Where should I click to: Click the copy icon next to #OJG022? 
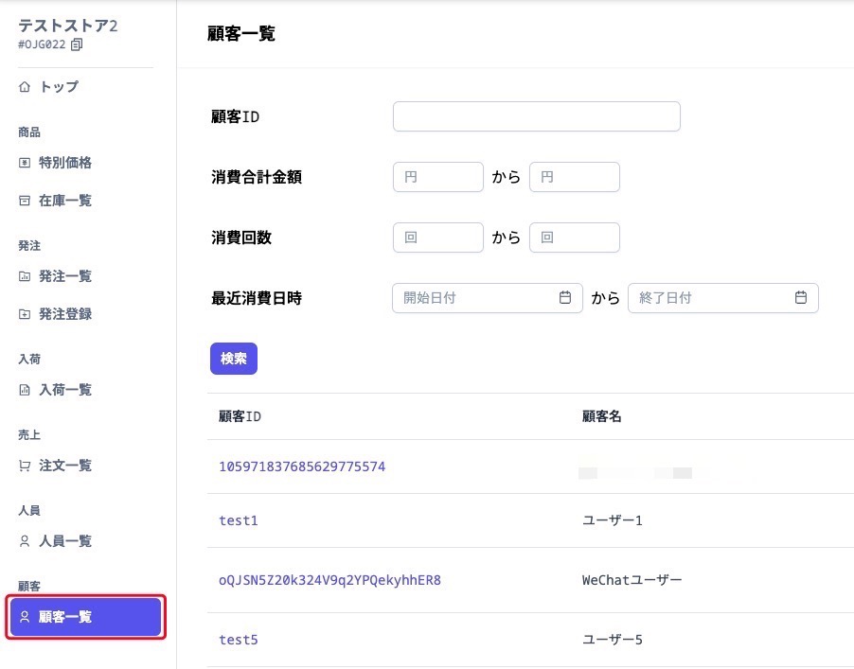coord(77,44)
